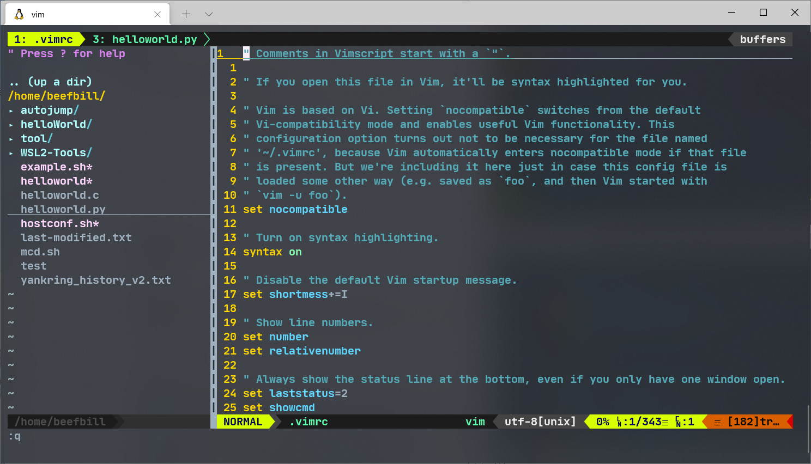The image size is (811, 464).
Task: Expand the helloWorld folder arrow
Action: pos(11,125)
